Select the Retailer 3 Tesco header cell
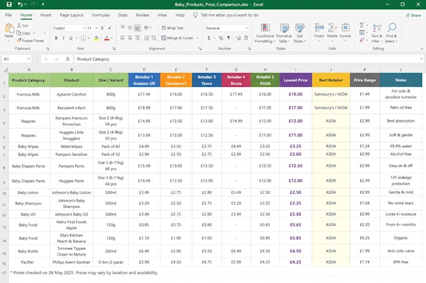 [x=207, y=80]
